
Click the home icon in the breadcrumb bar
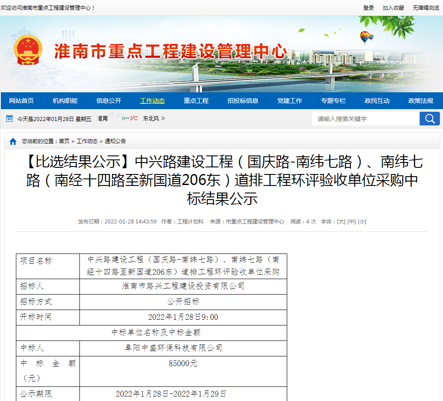click(x=12, y=142)
